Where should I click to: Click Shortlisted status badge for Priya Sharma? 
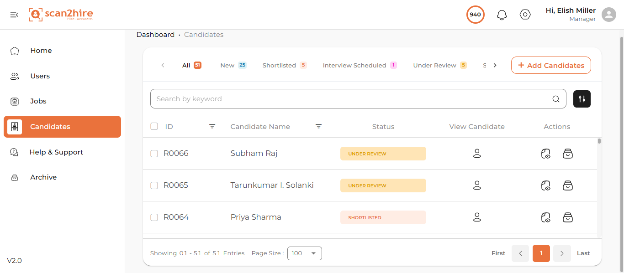coord(383,217)
